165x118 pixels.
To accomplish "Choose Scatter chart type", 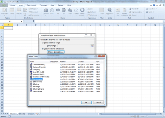I will coord(76,12).
